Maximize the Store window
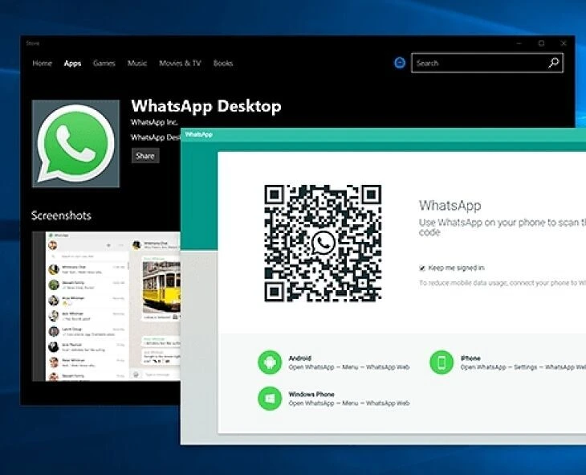 point(541,43)
